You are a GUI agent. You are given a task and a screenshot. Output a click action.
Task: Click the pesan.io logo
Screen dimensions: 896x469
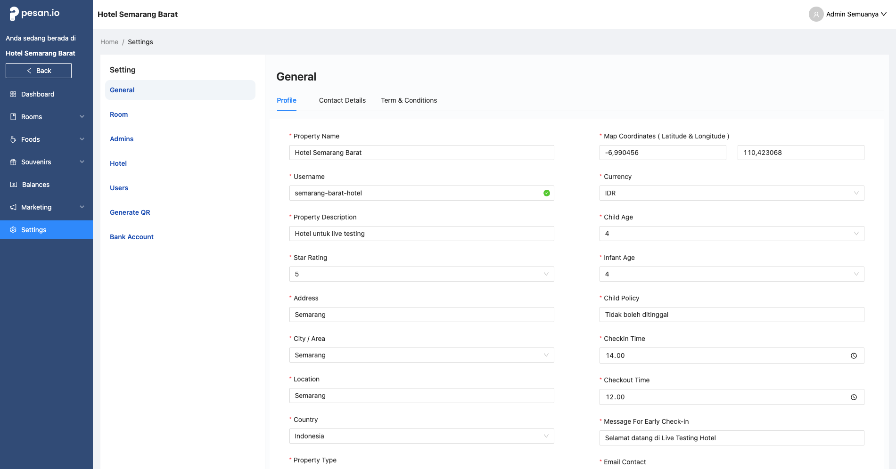34,13
